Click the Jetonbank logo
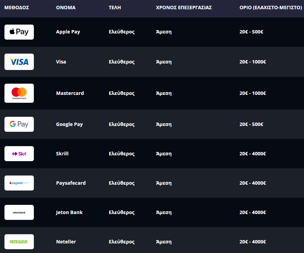Image resolution: width=304 pixels, height=253 pixels. point(19,212)
